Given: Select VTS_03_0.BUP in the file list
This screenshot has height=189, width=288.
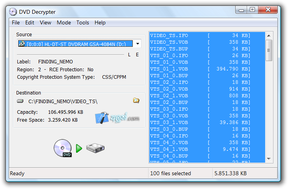Looking at the screenshot, I should pyautogui.click(x=207, y=129).
